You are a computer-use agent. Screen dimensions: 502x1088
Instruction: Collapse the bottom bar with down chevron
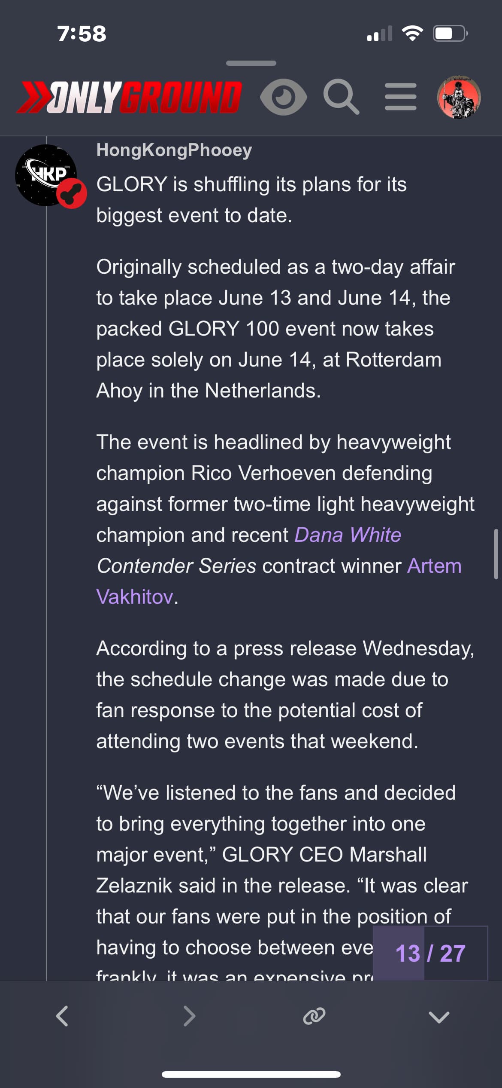pyautogui.click(x=439, y=1017)
